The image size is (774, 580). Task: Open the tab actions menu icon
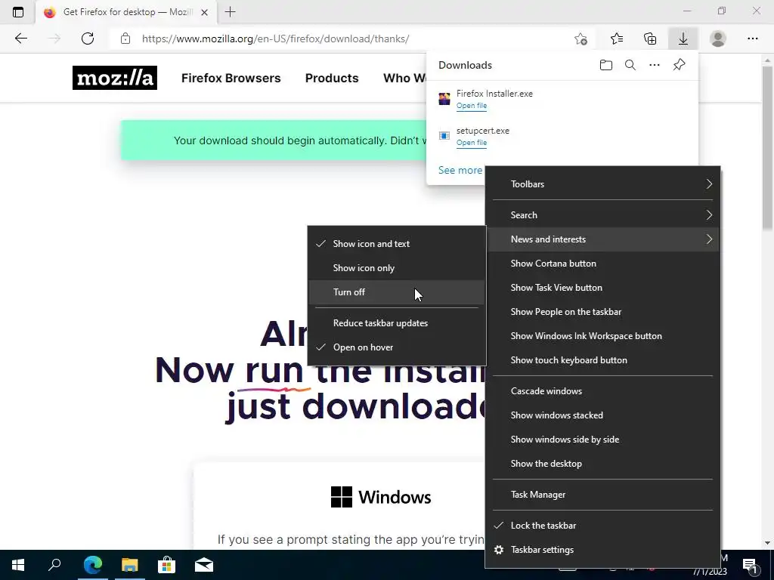tap(18, 12)
